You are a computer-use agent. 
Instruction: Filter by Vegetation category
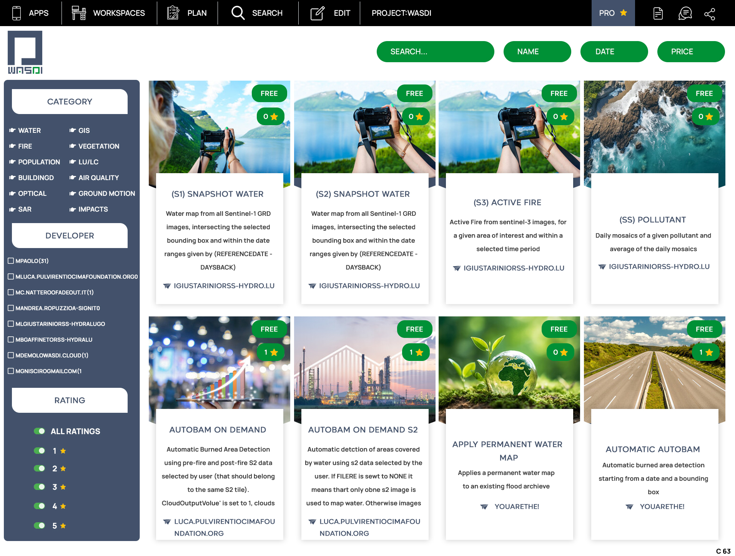(x=98, y=146)
